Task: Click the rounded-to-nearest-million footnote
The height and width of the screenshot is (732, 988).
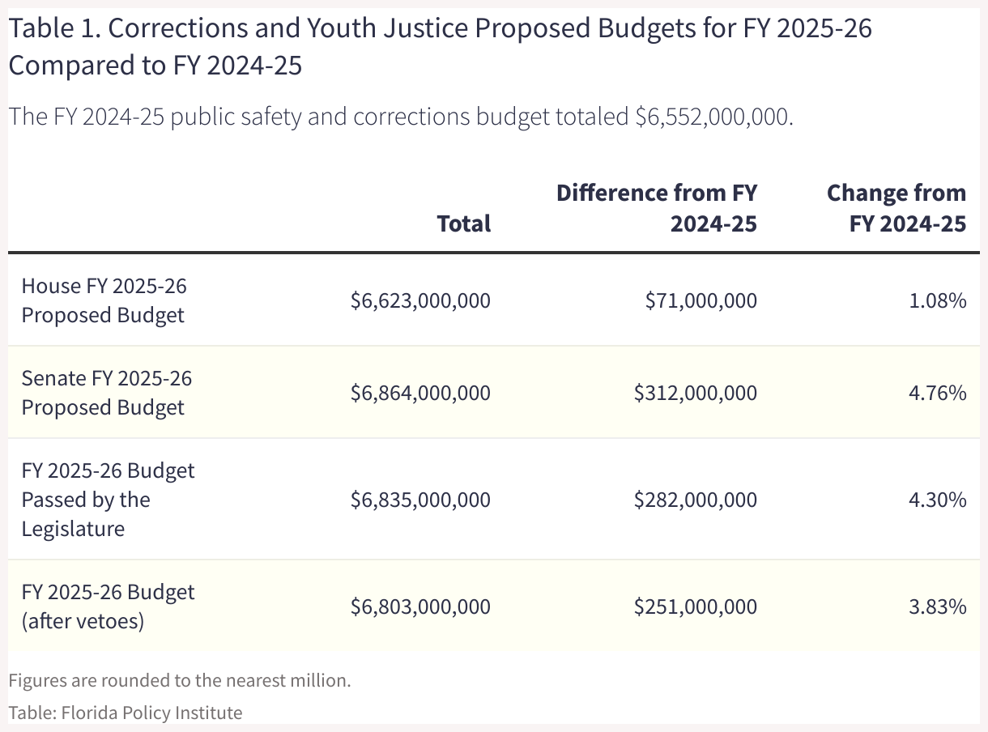Action: 180,679
